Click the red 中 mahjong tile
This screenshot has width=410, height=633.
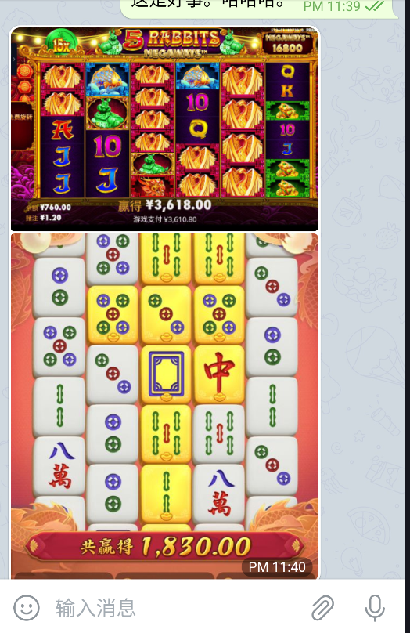[219, 374]
